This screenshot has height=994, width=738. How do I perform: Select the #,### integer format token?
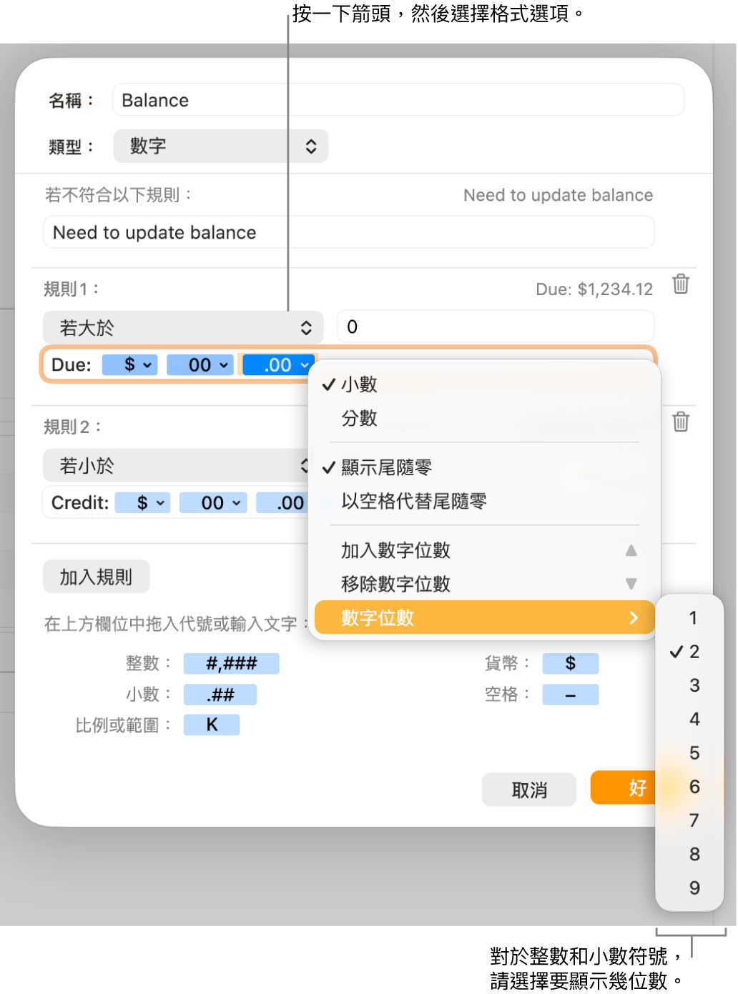pos(230,663)
